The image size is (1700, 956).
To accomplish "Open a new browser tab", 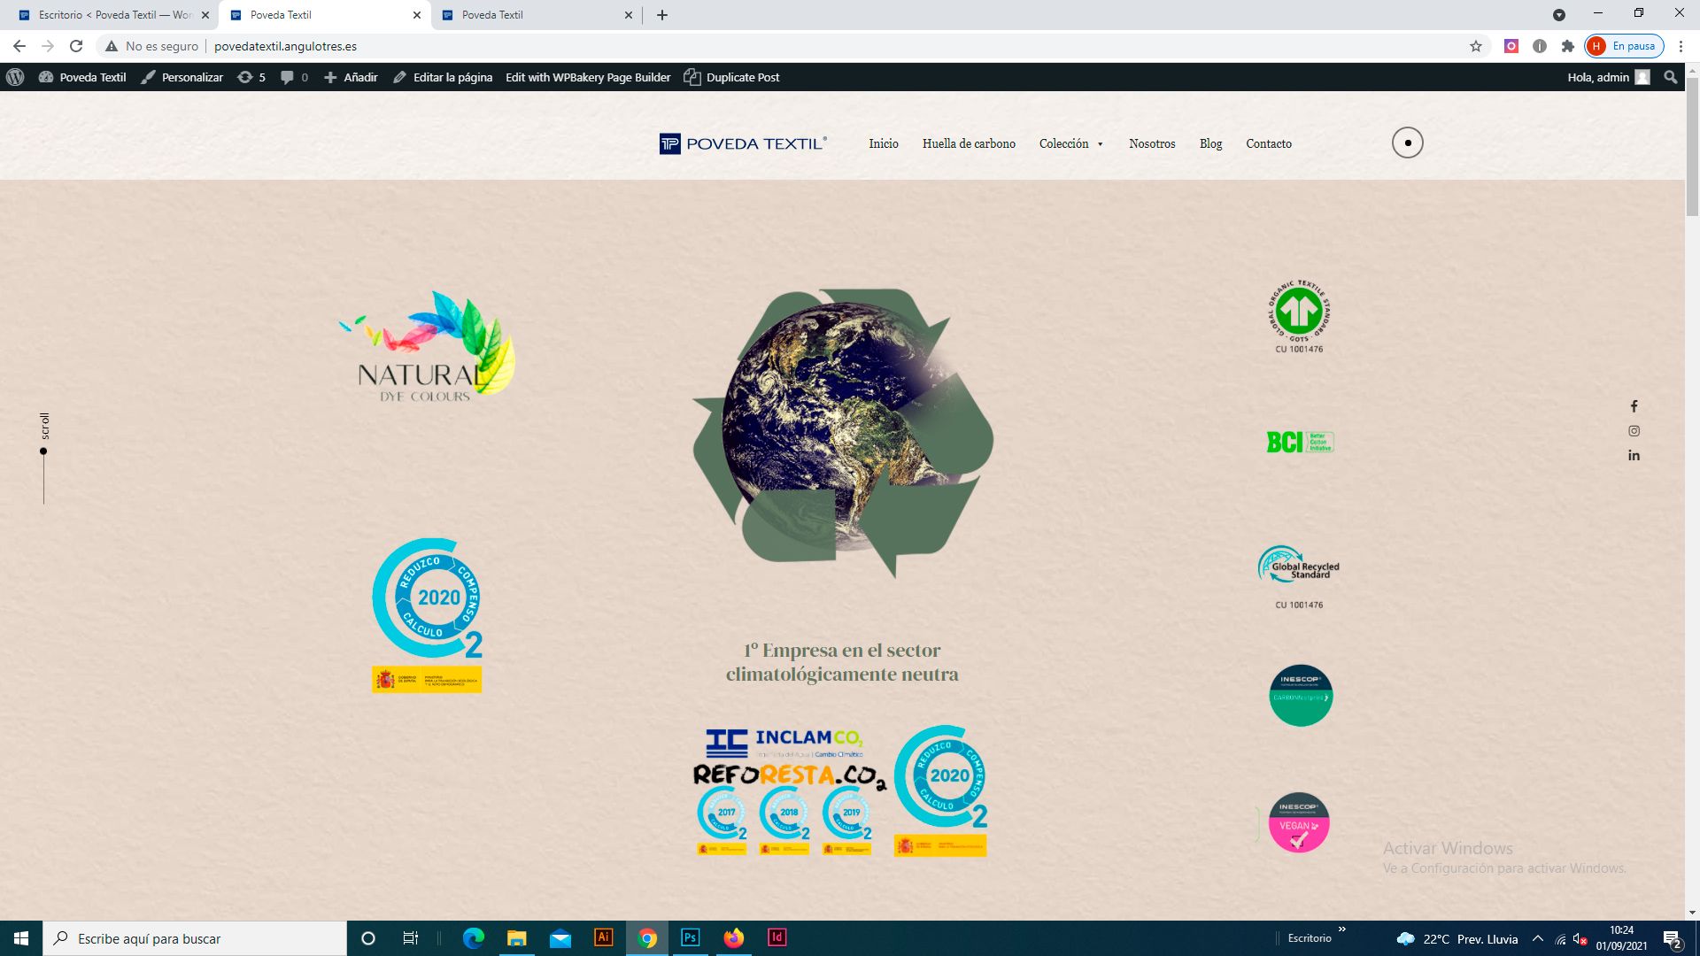I will [662, 15].
